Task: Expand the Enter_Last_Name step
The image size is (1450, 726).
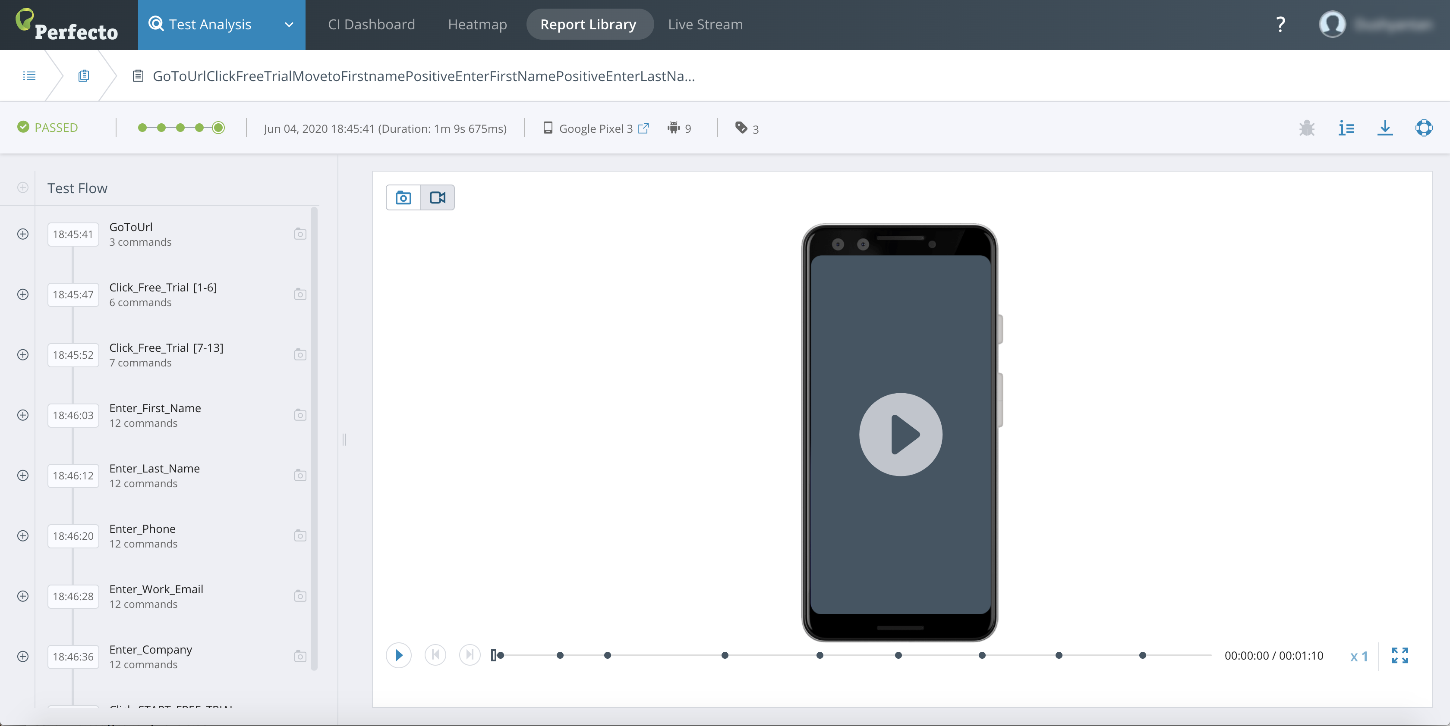Action: click(22, 475)
